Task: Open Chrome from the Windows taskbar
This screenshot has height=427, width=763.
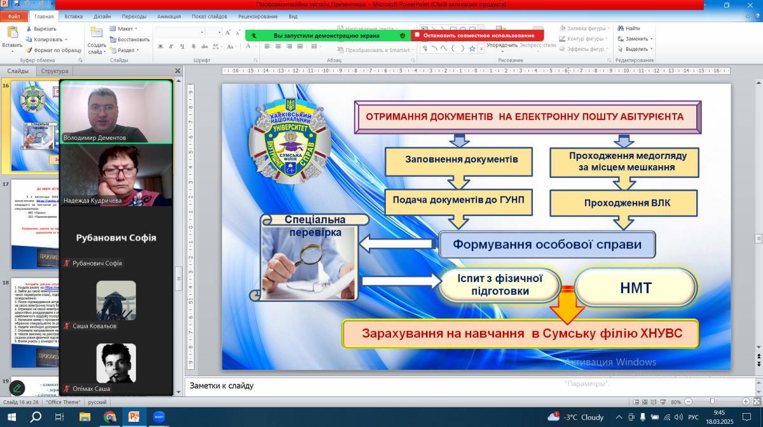Action: [109, 417]
